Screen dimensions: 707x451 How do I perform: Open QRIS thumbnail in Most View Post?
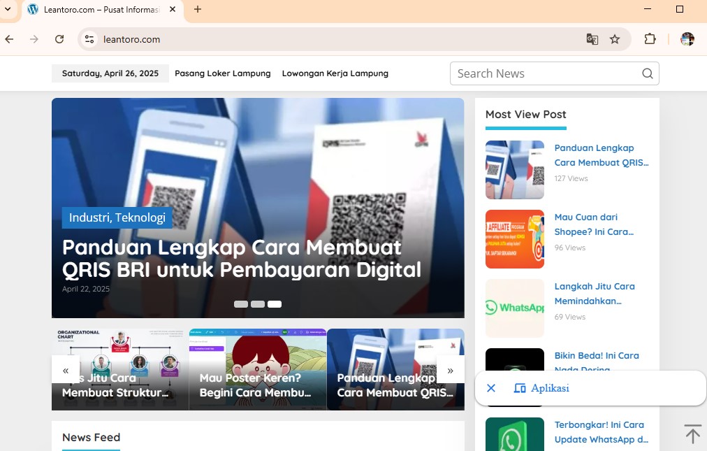tap(515, 170)
